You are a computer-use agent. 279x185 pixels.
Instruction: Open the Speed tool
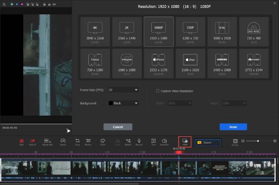click(63, 141)
